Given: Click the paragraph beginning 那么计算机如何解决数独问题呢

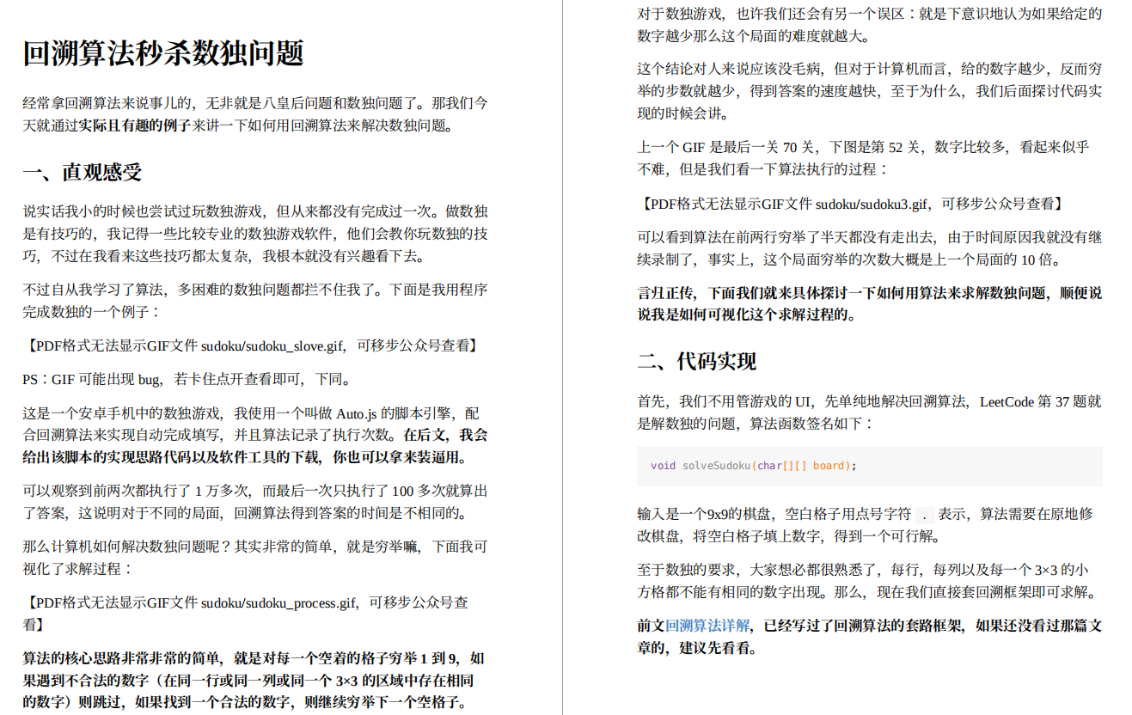Looking at the screenshot, I should [x=255, y=557].
